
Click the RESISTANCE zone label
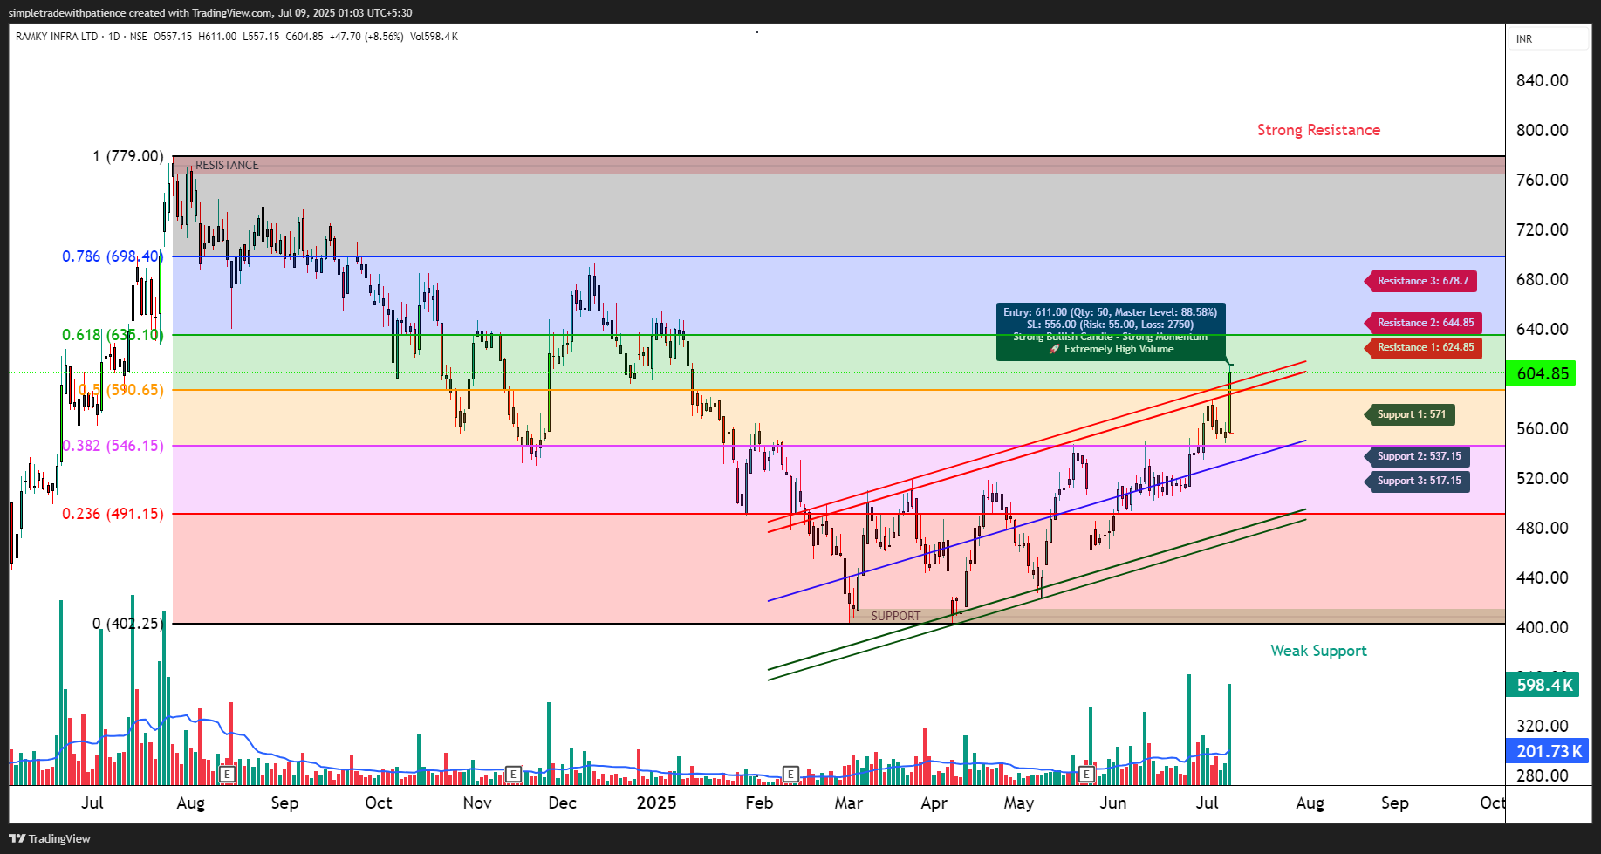[x=227, y=165]
